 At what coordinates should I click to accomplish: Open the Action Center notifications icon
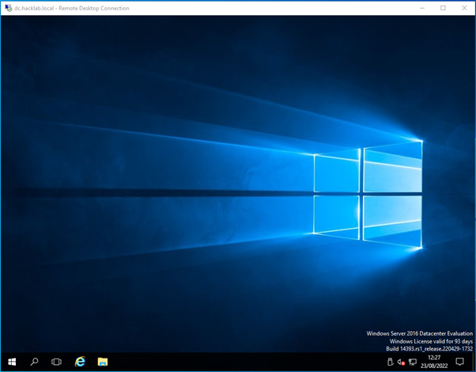point(459,362)
